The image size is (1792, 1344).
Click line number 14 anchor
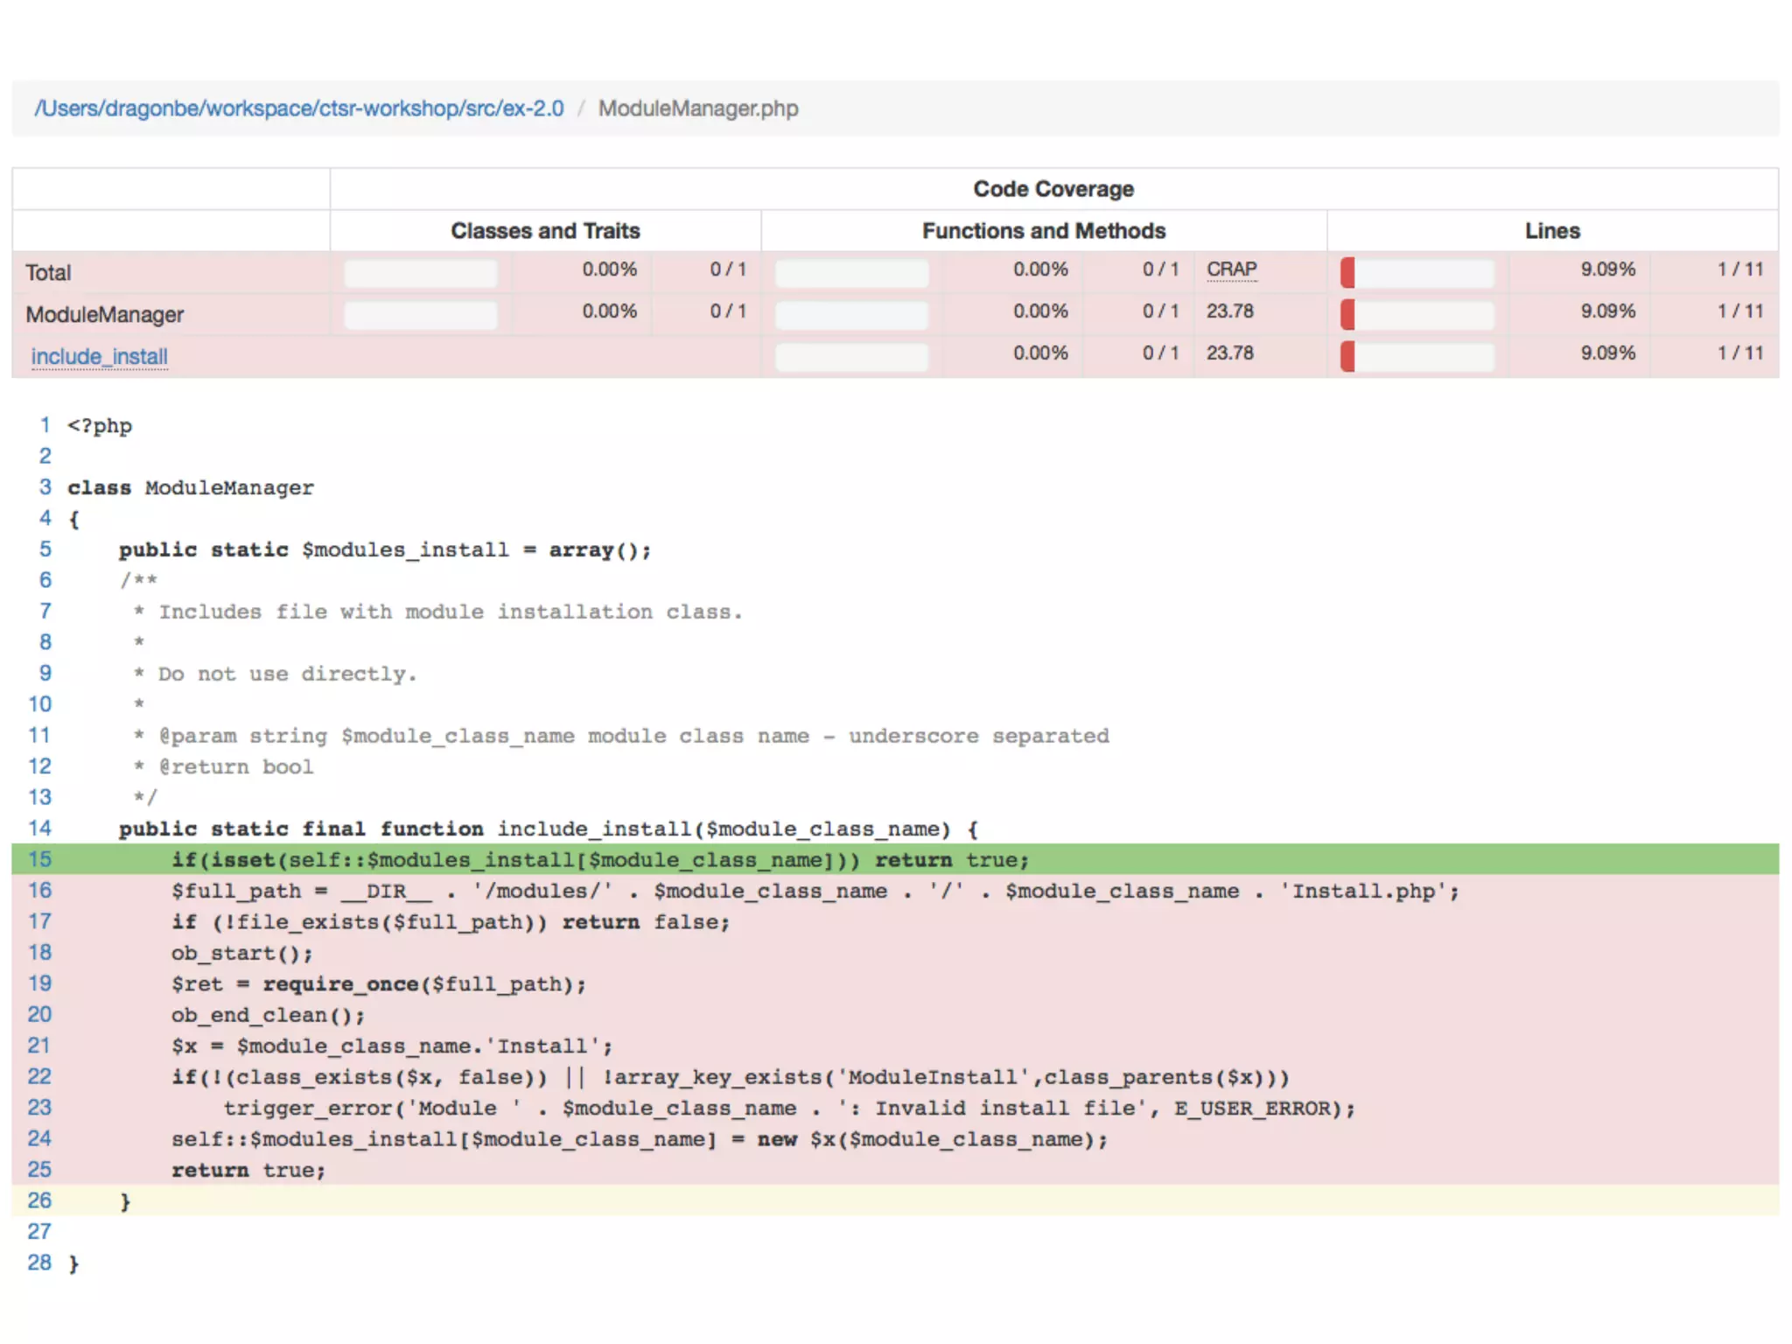(40, 828)
